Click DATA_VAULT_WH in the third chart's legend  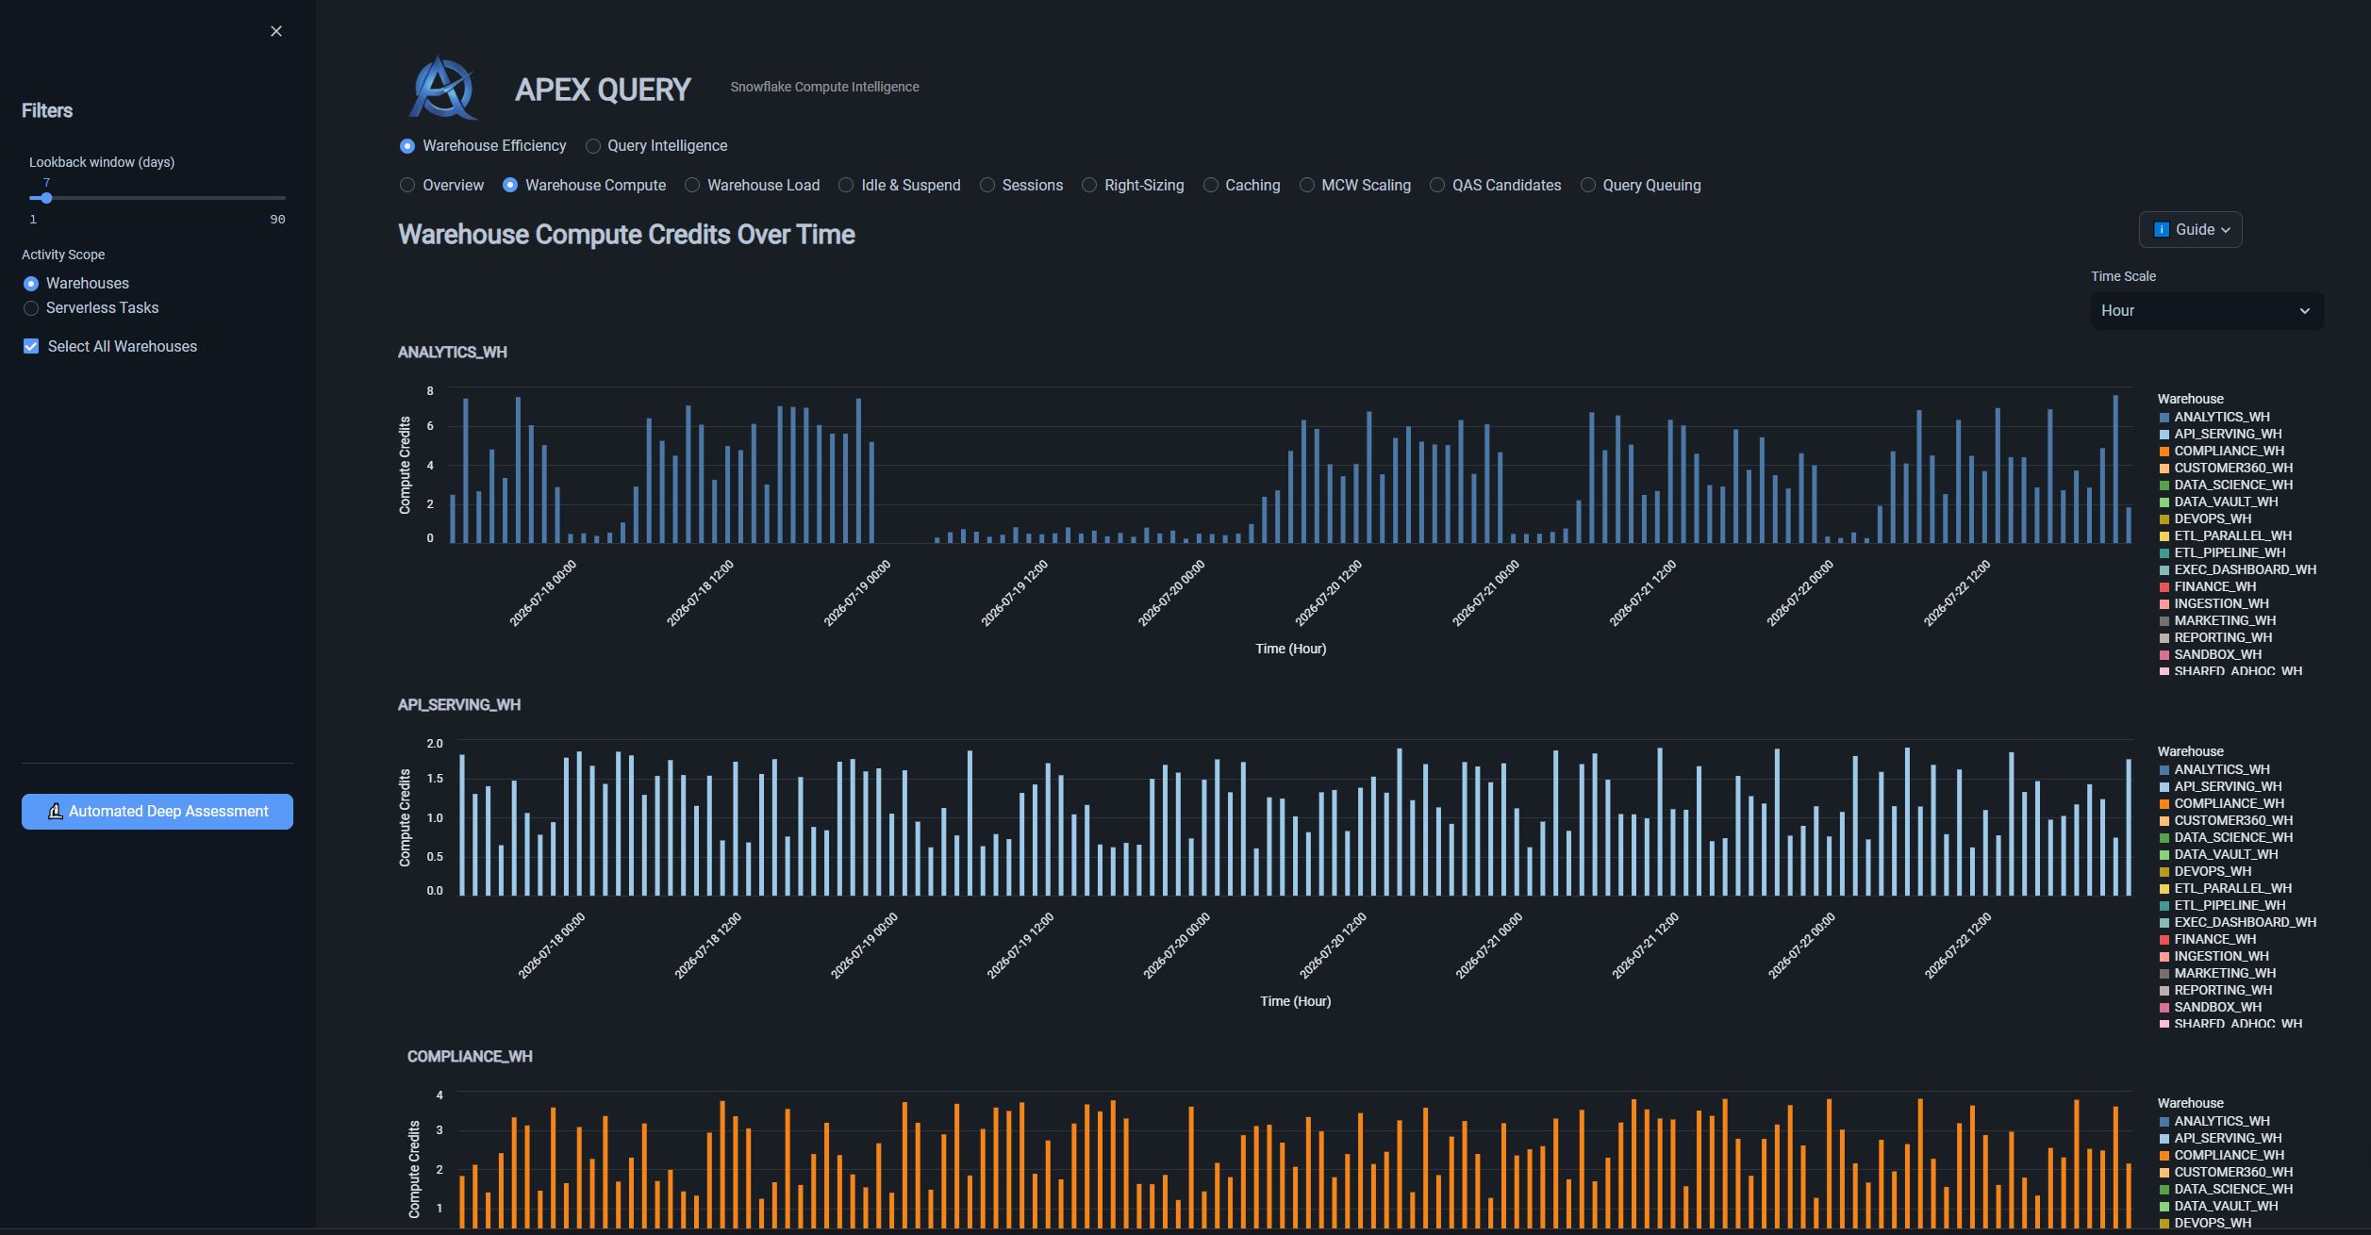2218,1206
